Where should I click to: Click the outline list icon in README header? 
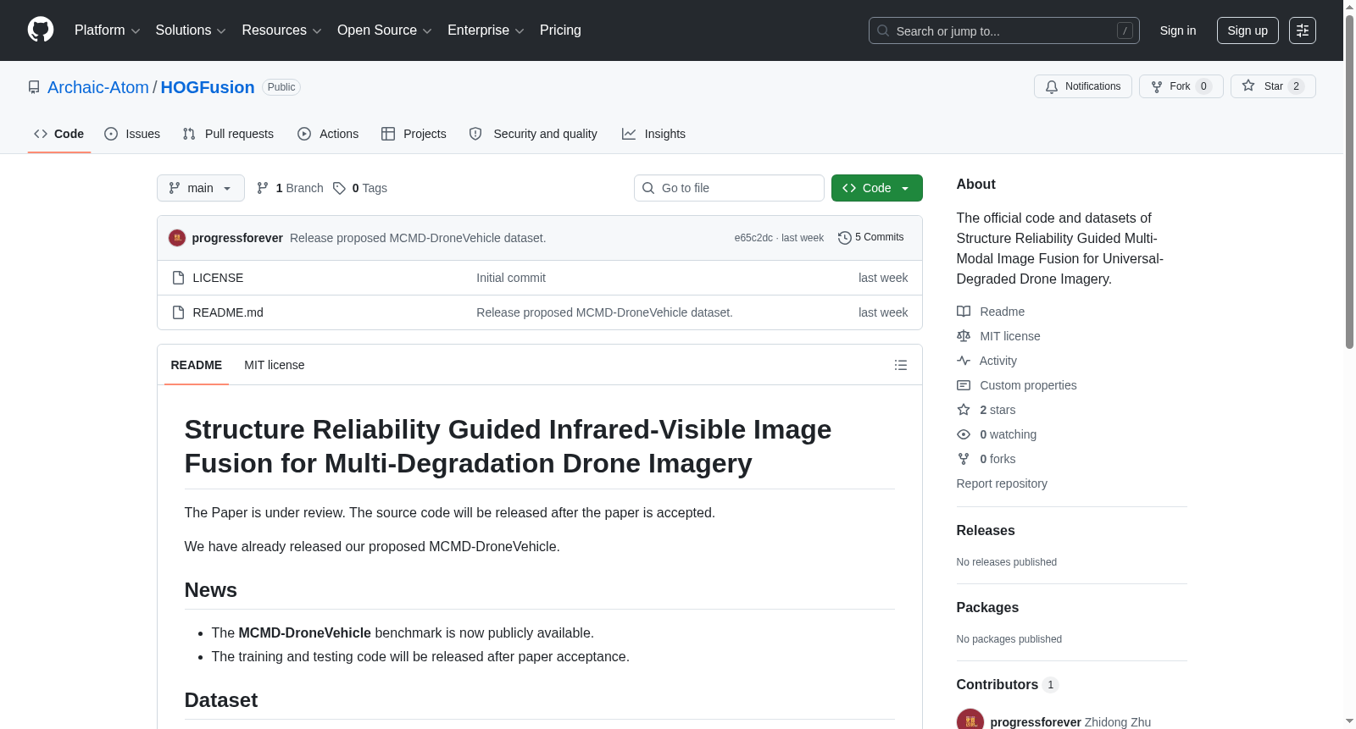901,365
